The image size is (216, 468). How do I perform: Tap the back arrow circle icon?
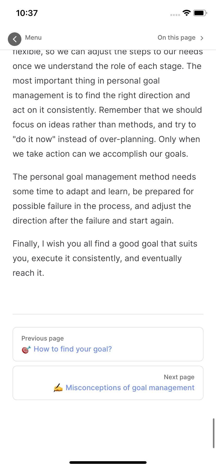pyautogui.click(x=15, y=39)
